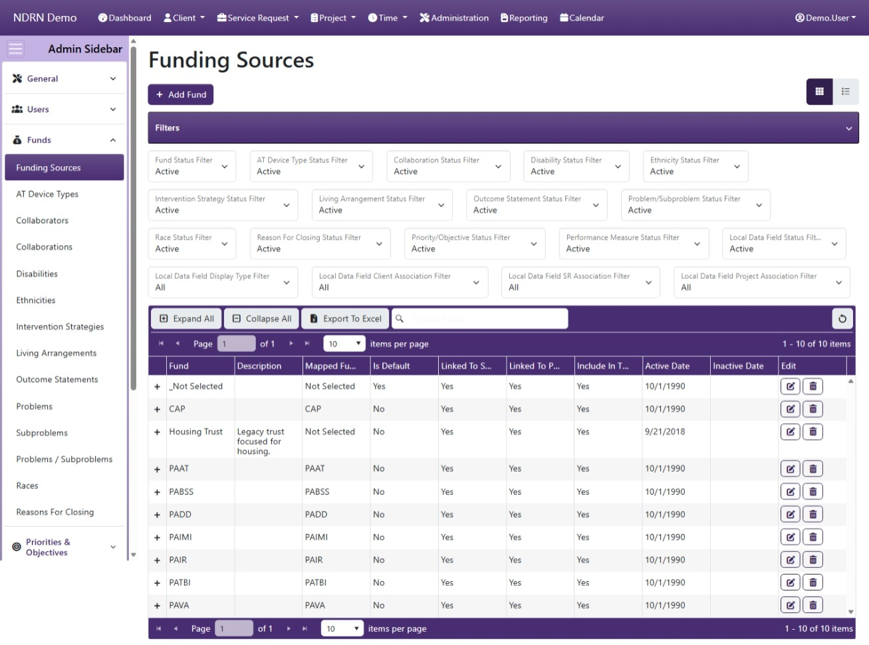The width and height of the screenshot is (869, 645).
Task: Open the Demo.User account menu
Action: (x=826, y=18)
